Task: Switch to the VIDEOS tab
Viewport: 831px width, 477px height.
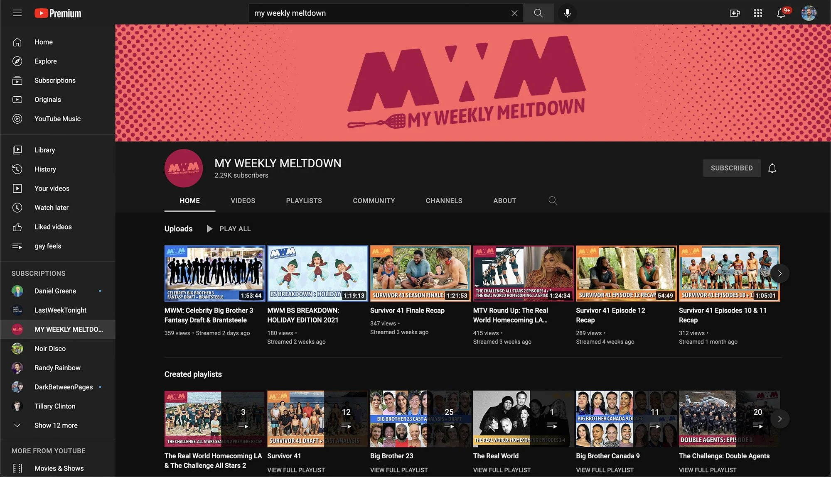Action: coord(243,201)
